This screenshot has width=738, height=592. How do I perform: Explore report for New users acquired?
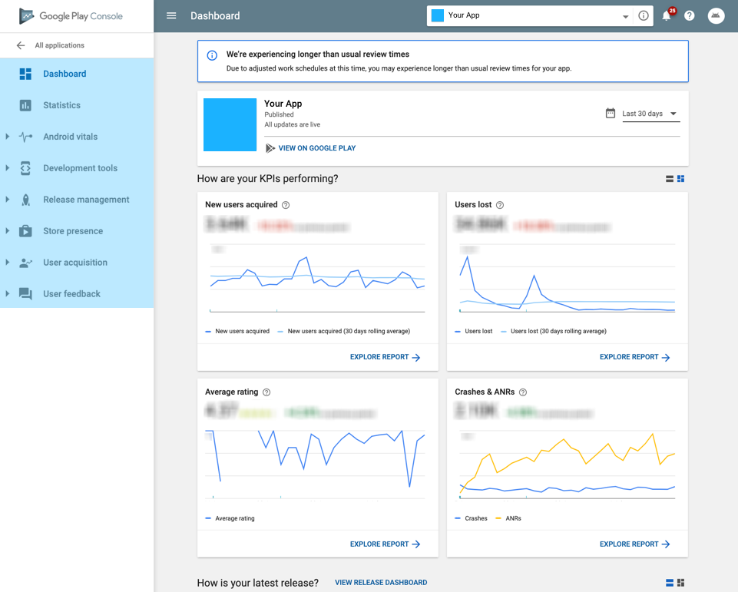[x=385, y=357]
